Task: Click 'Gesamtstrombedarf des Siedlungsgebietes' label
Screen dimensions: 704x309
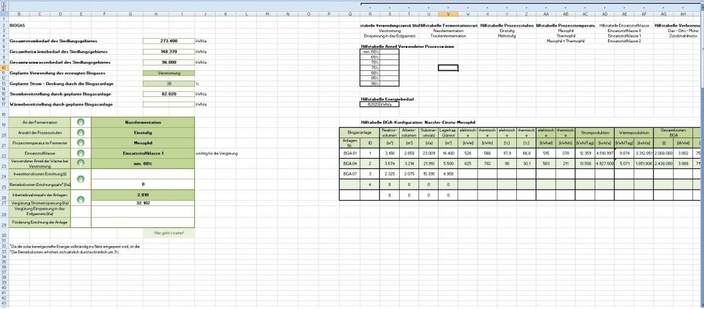Action: 53,41
